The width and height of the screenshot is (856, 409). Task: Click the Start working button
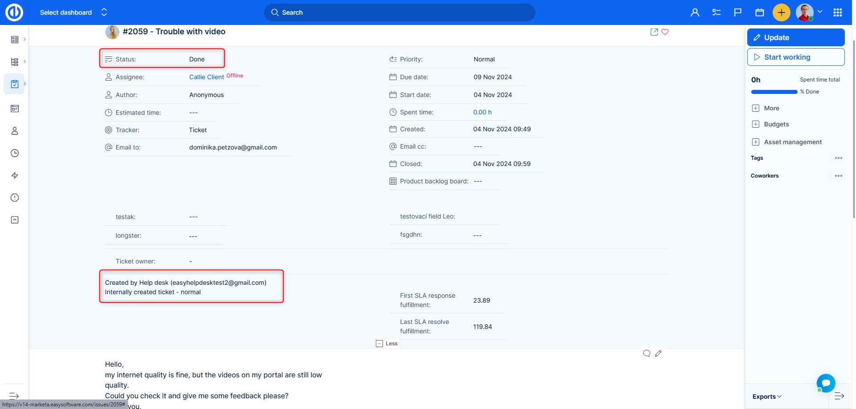click(796, 57)
